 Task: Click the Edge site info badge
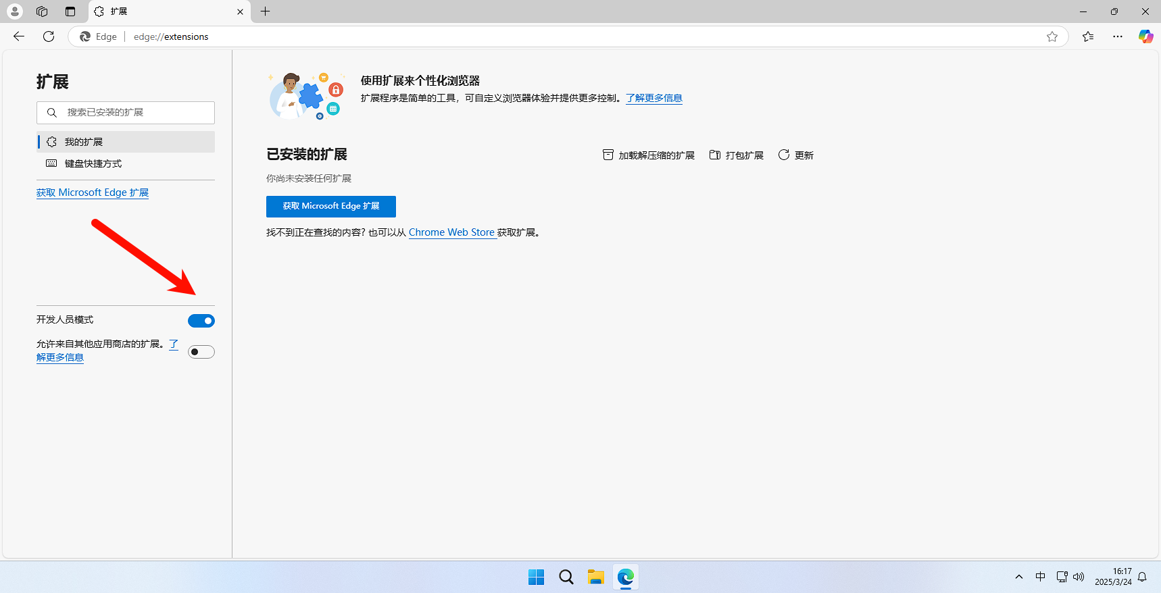(x=98, y=36)
